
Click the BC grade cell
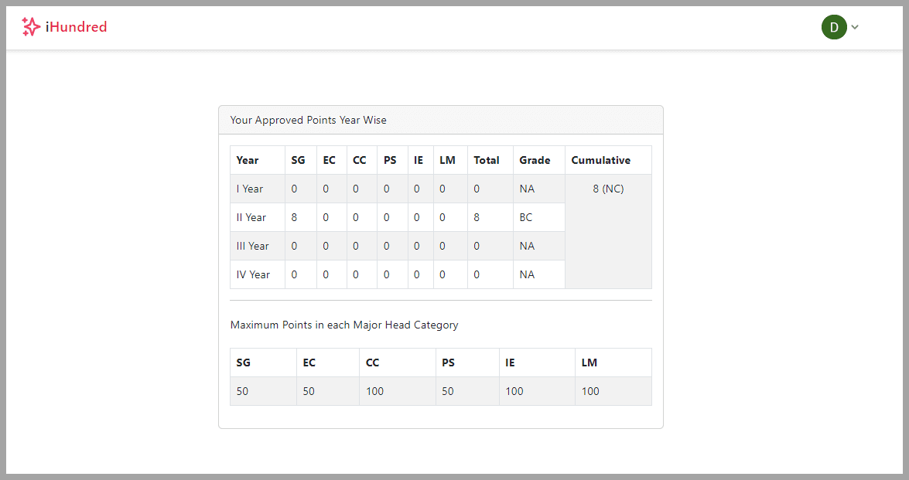click(x=526, y=217)
